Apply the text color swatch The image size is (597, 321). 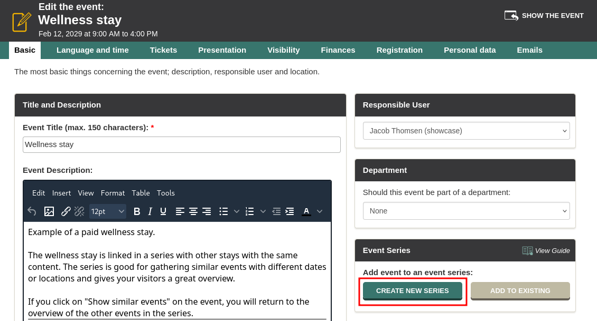[306, 211]
